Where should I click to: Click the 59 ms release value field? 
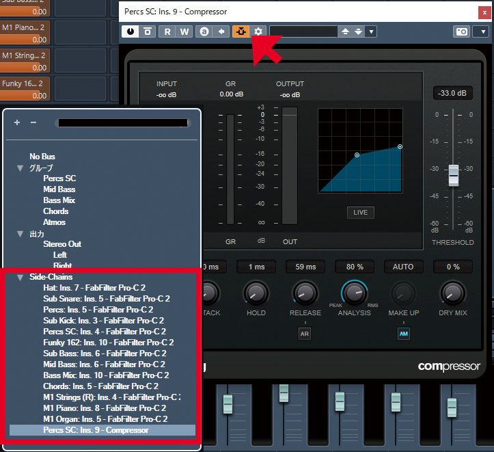pyautogui.click(x=305, y=267)
